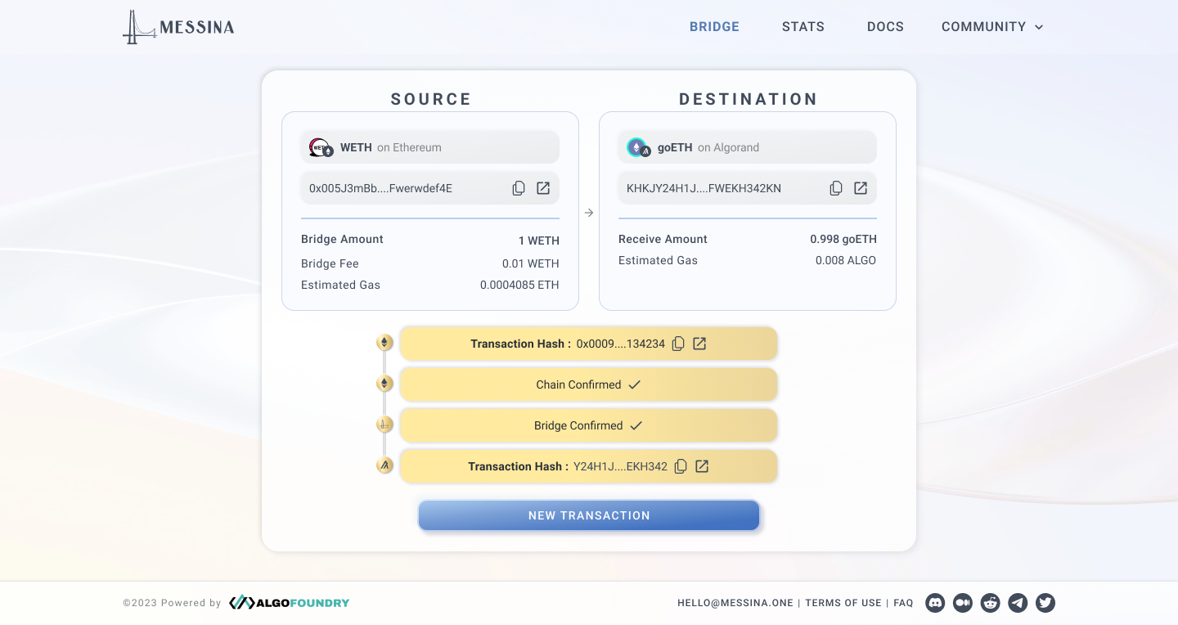Copy the destination Algorand address
Viewport: 1178px width, 625px height.
click(836, 188)
